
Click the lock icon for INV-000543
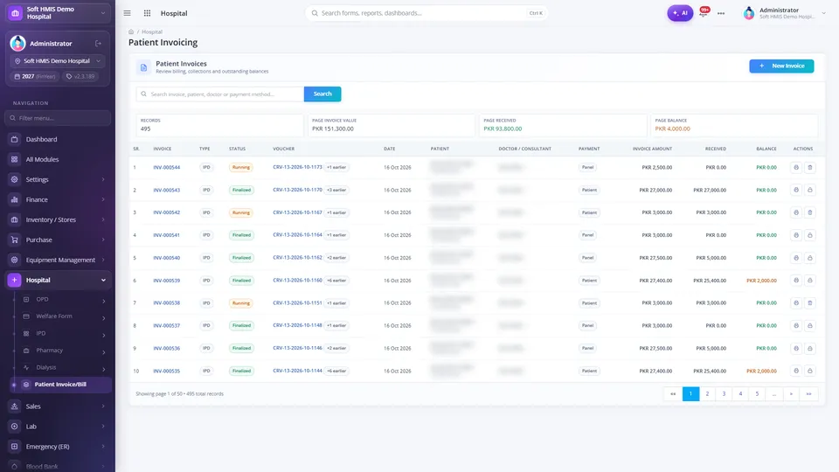[810, 190]
